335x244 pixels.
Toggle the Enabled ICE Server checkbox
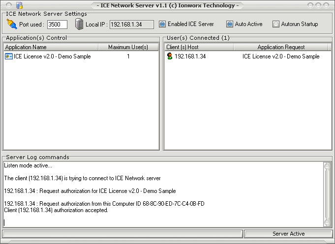pyautogui.click(x=162, y=24)
